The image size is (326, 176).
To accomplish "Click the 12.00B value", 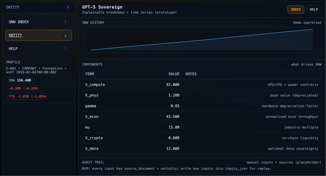I will click(173, 149).
